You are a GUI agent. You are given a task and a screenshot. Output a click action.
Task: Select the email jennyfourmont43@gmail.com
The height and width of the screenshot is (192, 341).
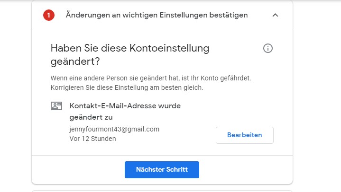point(114,129)
